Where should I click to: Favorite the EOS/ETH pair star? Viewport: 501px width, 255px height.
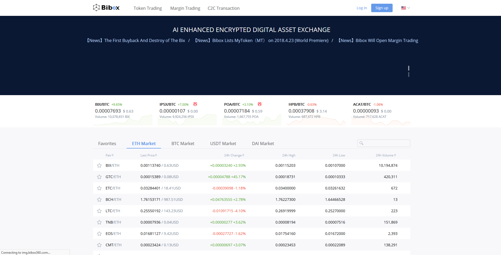tap(99, 234)
